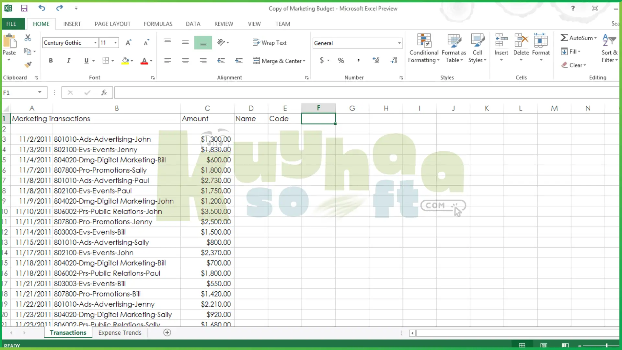Open the FORMULAS ribbon tab
The height and width of the screenshot is (350, 622).
[158, 24]
